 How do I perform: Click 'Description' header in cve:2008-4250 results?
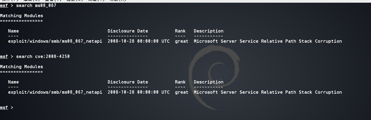(x=209, y=82)
